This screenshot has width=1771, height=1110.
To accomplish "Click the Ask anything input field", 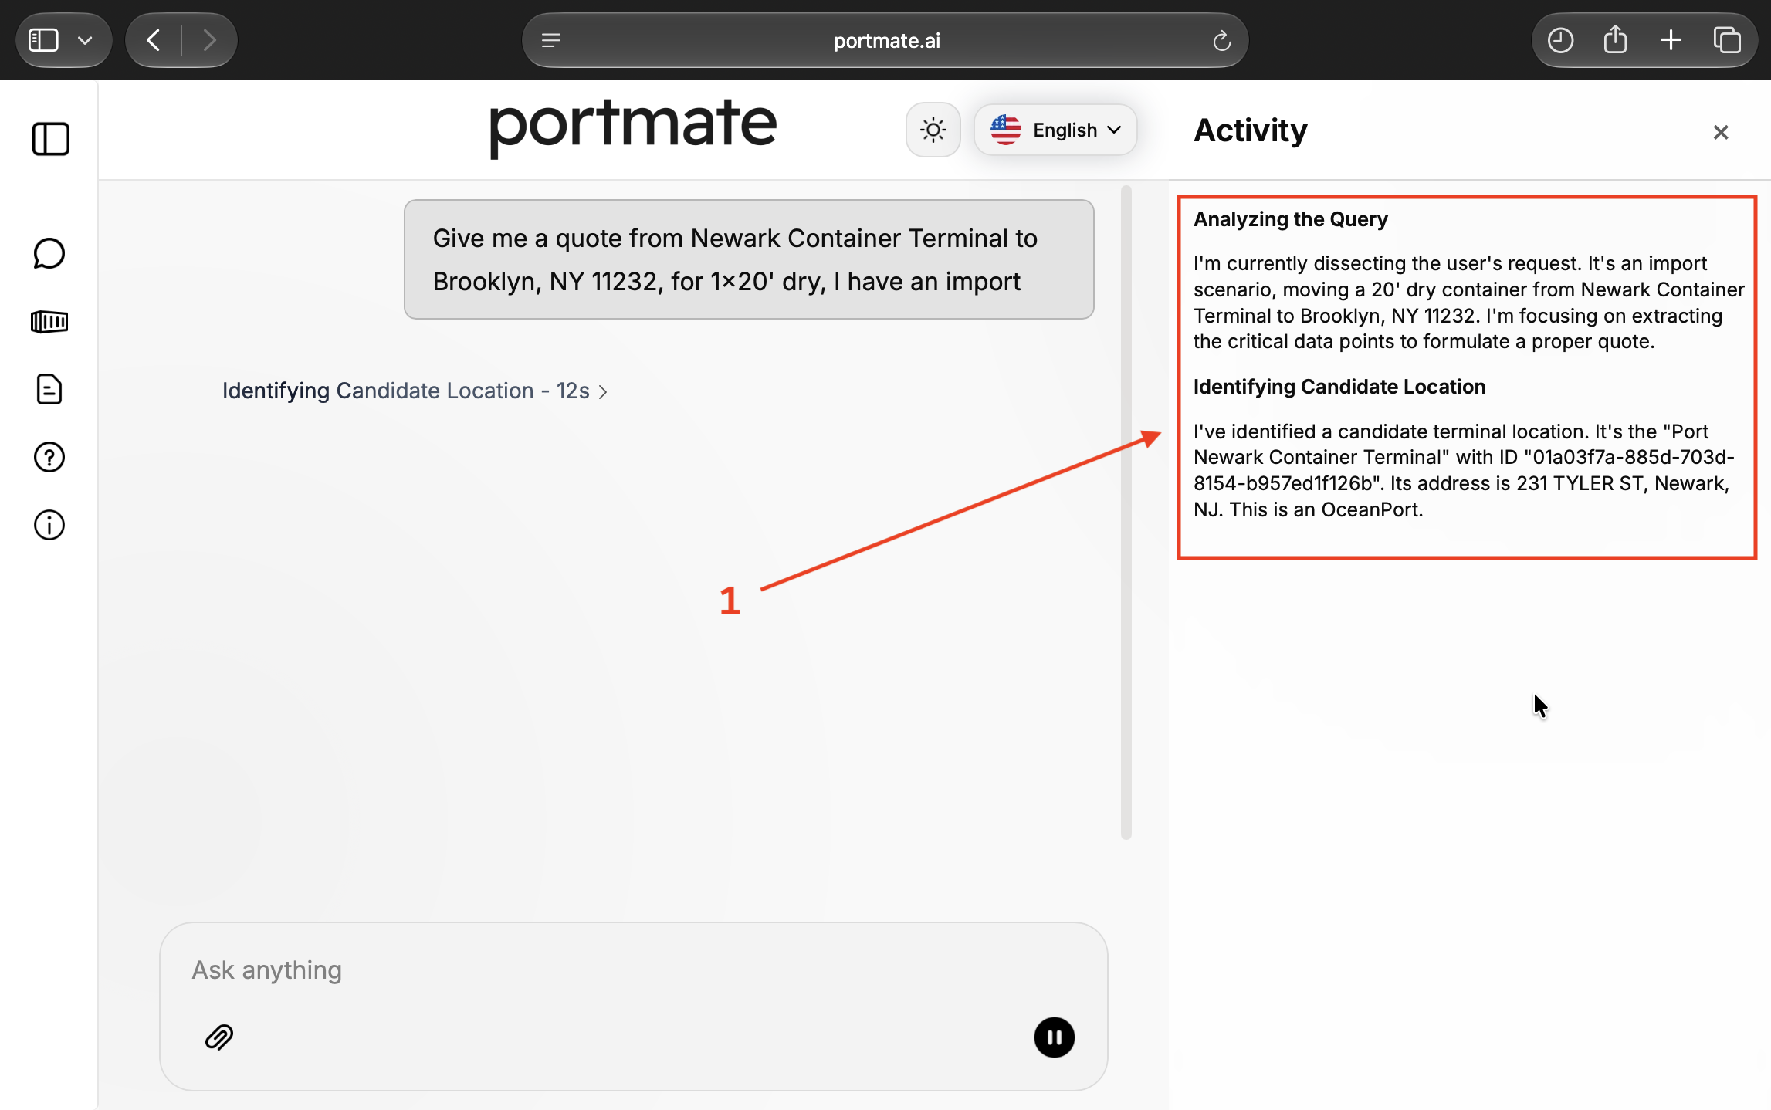I will [x=633, y=970].
